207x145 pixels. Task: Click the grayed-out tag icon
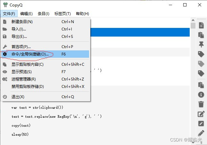pos(201,64)
